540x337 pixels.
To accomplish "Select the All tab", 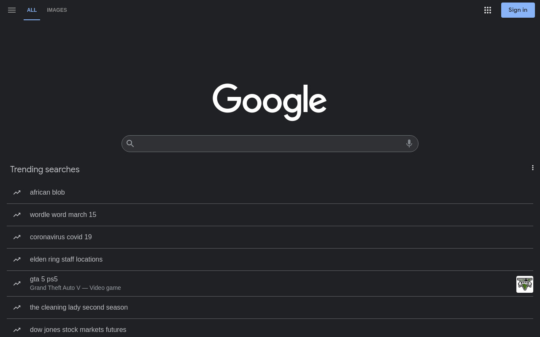I will [x=32, y=10].
